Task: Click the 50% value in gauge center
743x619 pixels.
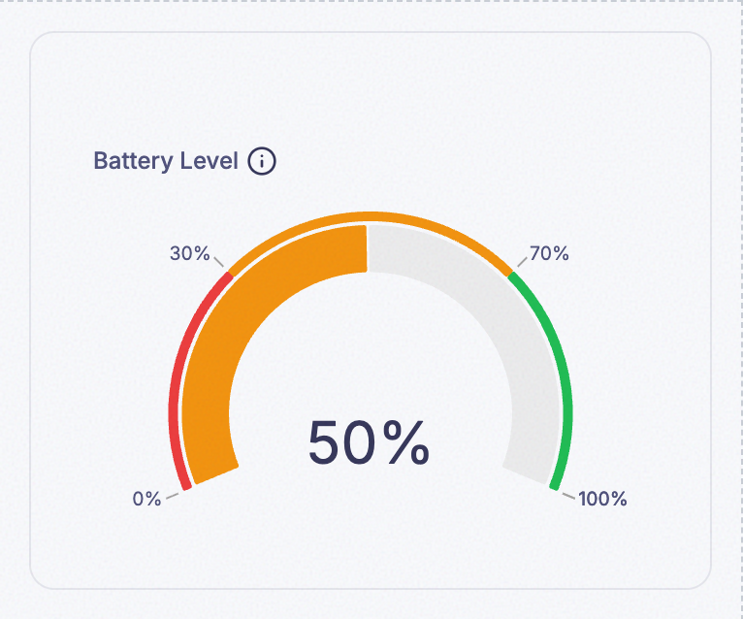Action: (369, 443)
